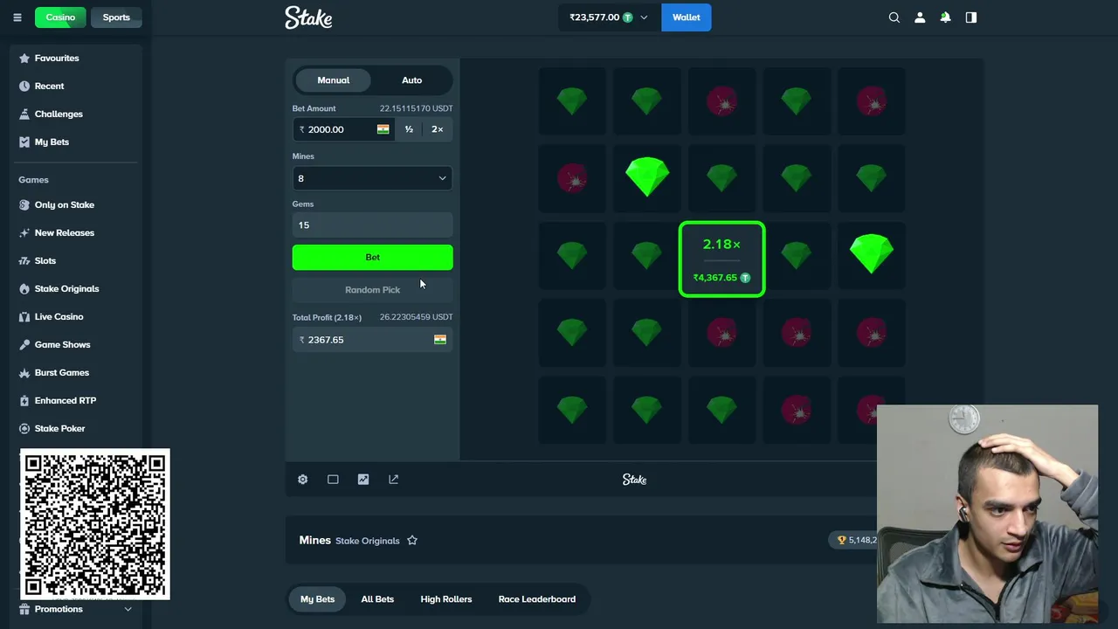1118x629 pixels.
Task: Click the Indian flag in Total Profit field
Action: coord(440,340)
